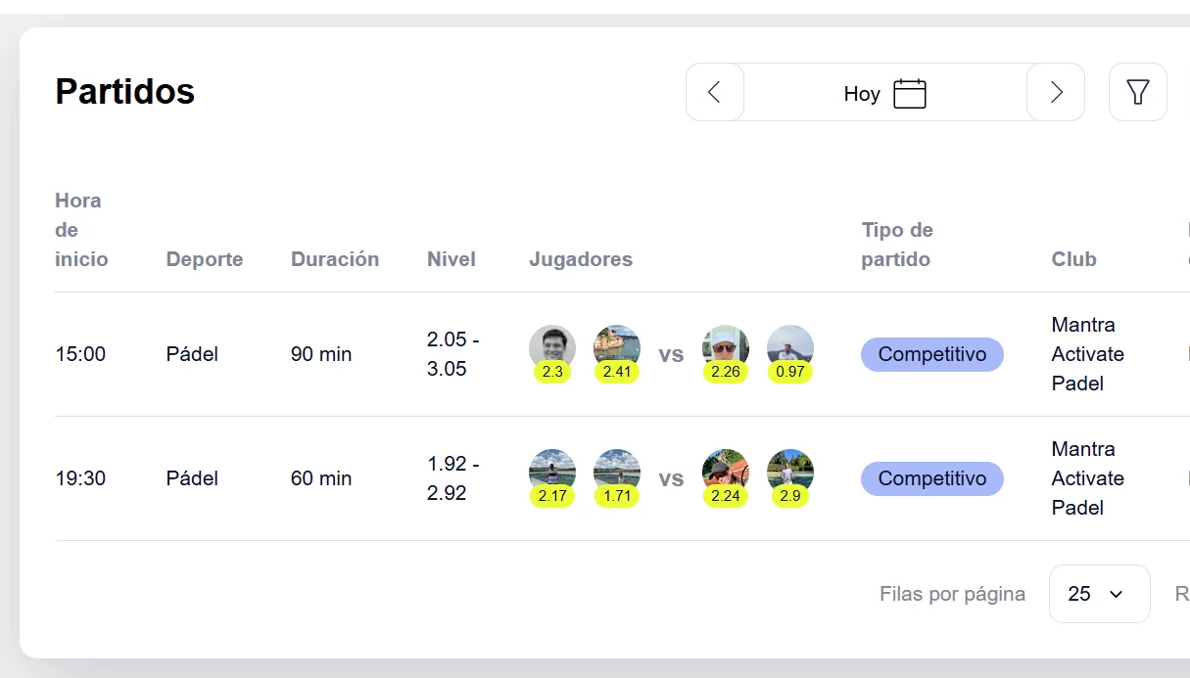Viewport: 1190px width, 678px height.
Task: Click the player avatar rated 2.41
Action: pyautogui.click(x=617, y=348)
